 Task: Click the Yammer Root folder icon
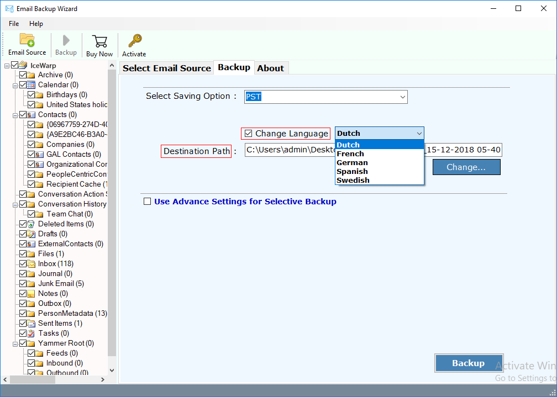coord(31,343)
